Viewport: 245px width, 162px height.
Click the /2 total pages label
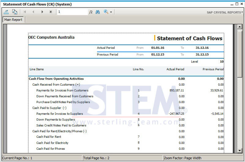pyautogui.click(x=91, y=12)
